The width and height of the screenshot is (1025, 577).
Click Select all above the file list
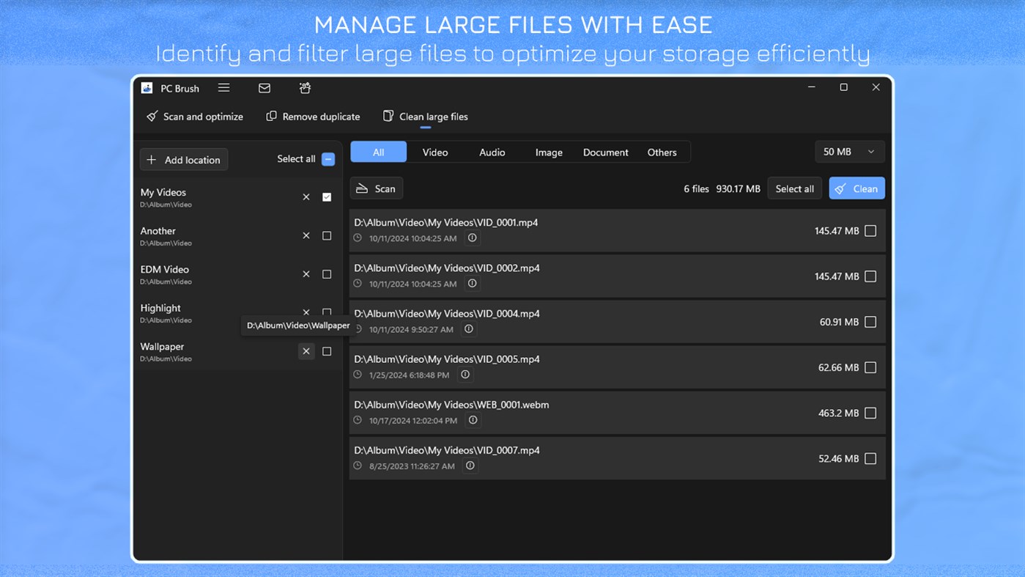794,188
